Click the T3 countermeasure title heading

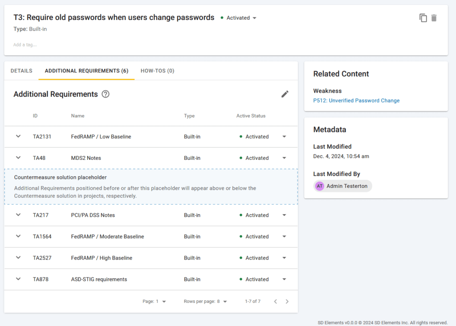(114, 17)
